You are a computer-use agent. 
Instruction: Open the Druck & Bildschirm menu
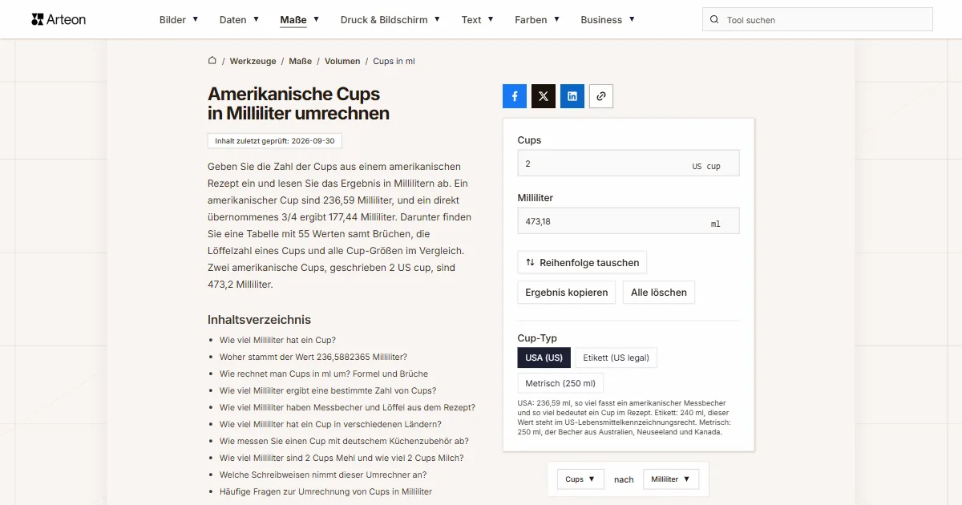point(390,20)
